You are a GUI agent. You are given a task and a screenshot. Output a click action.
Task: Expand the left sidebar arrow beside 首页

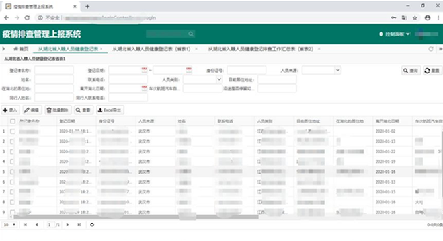click(4, 49)
